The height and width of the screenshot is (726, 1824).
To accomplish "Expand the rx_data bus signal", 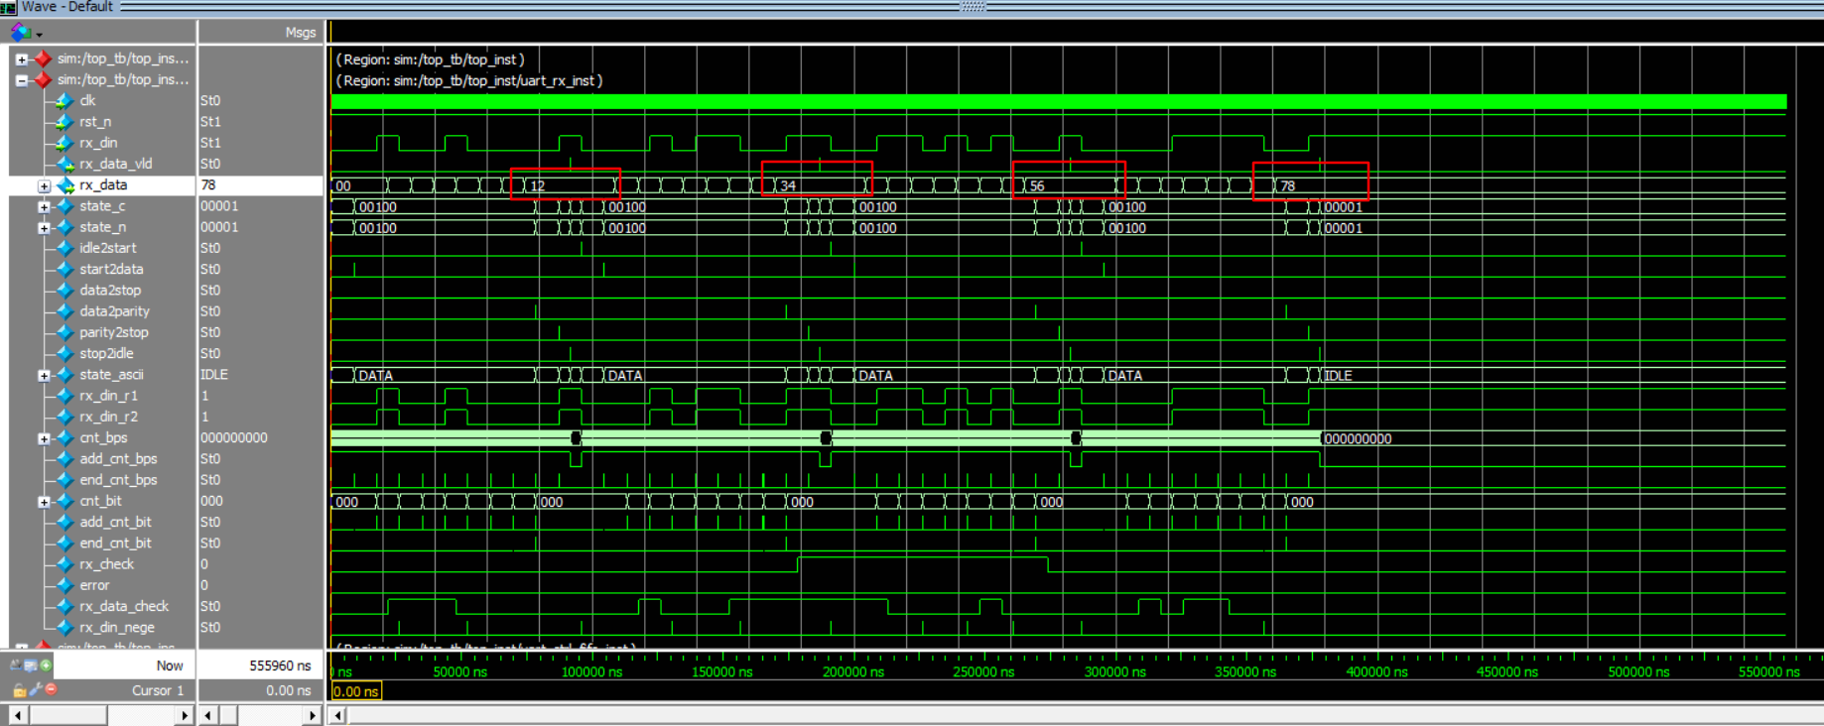I will pyautogui.click(x=44, y=185).
